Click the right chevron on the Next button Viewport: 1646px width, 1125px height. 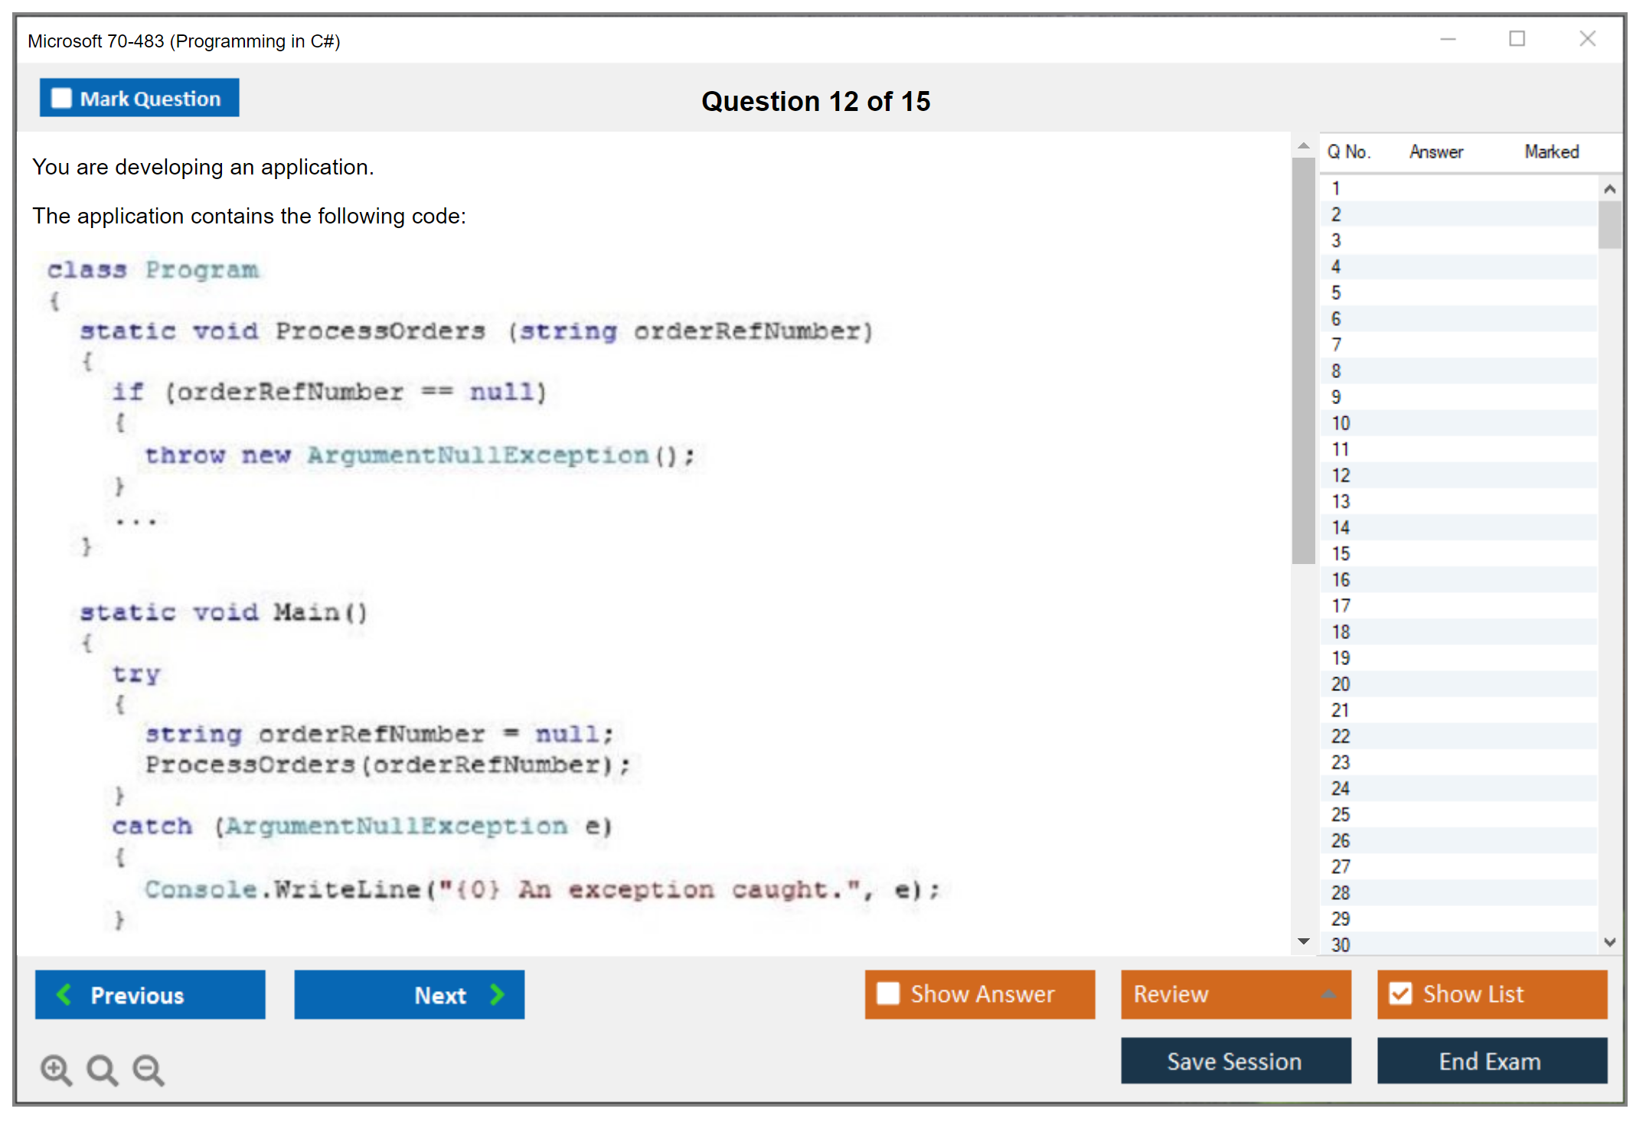tap(498, 994)
